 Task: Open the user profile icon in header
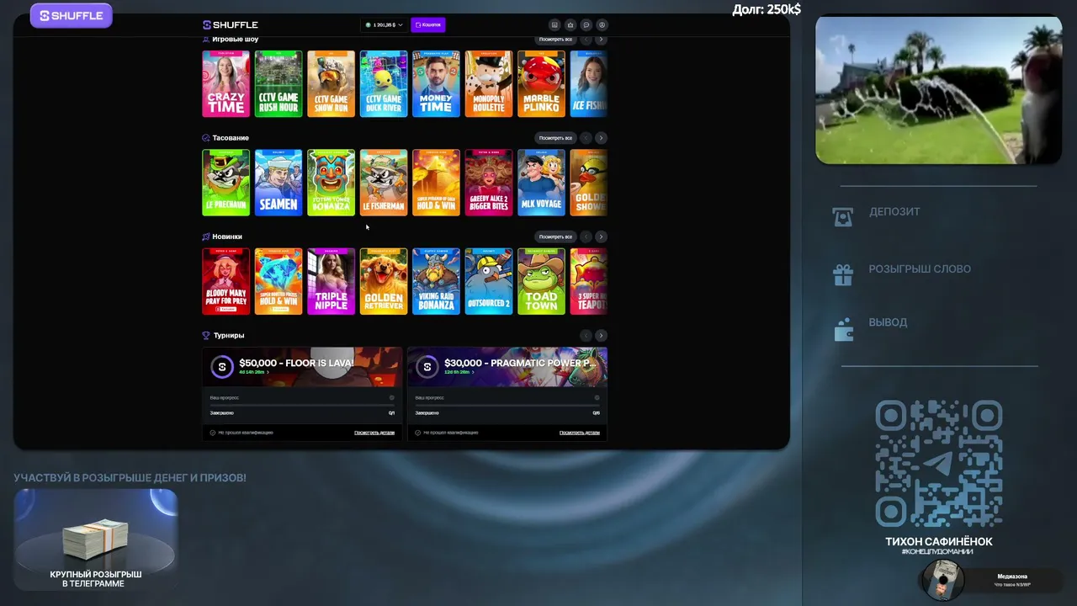point(602,25)
